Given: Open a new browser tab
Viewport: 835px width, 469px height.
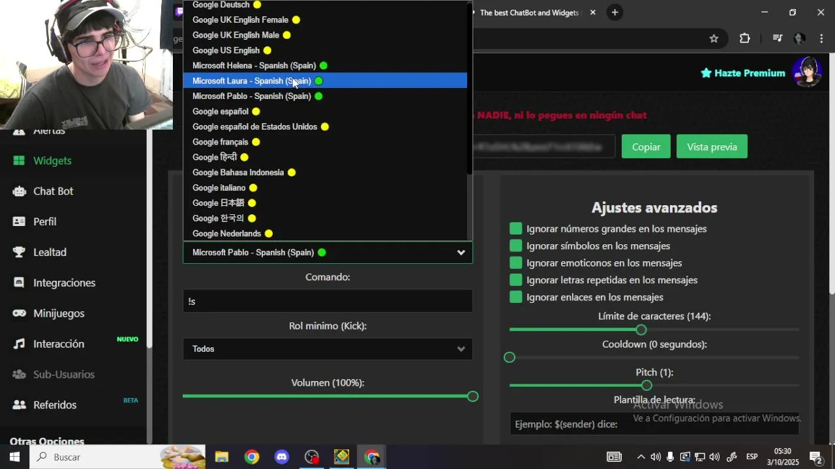Looking at the screenshot, I should point(615,12).
